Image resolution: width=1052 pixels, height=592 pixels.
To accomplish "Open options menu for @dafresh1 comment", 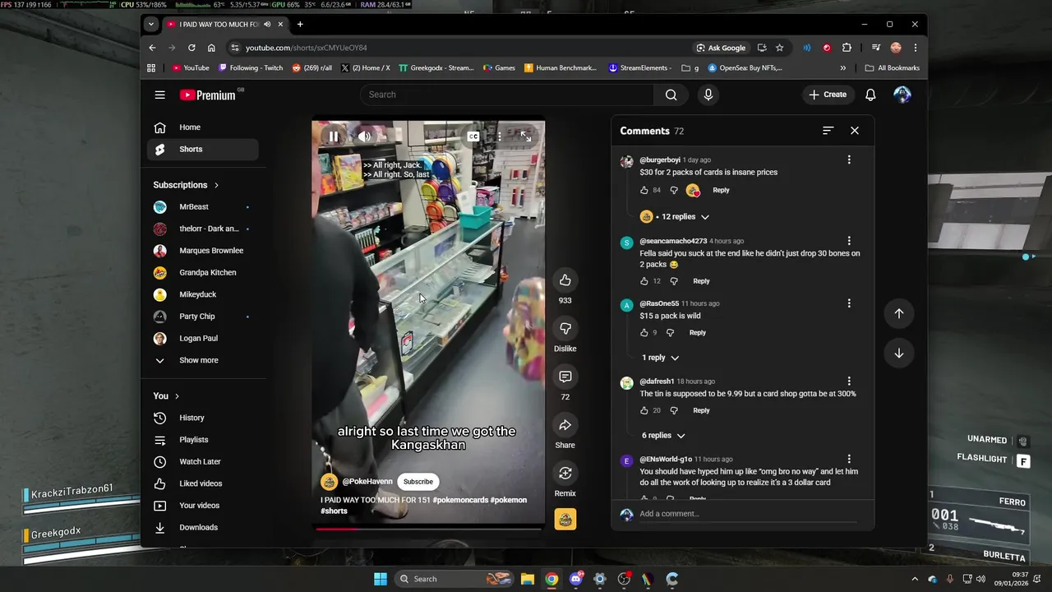I will 849,382.
